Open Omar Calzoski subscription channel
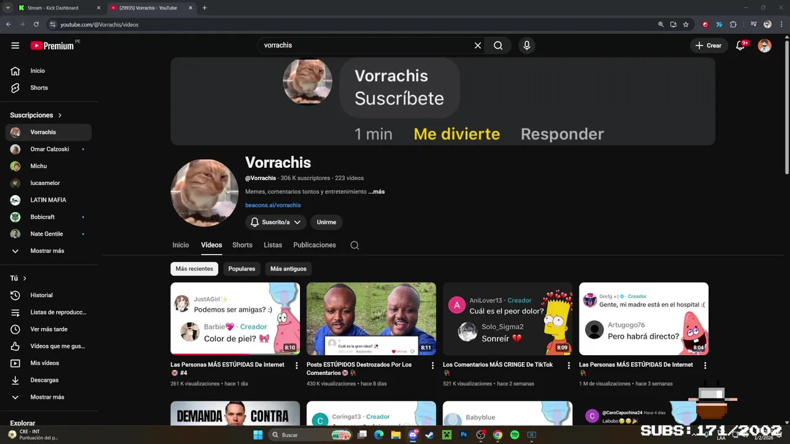Image resolution: width=790 pixels, height=444 pixels. 48,149
